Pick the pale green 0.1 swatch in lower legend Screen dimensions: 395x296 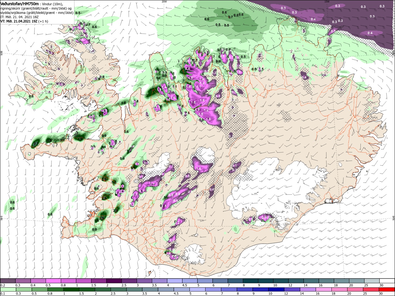(8, 290)
